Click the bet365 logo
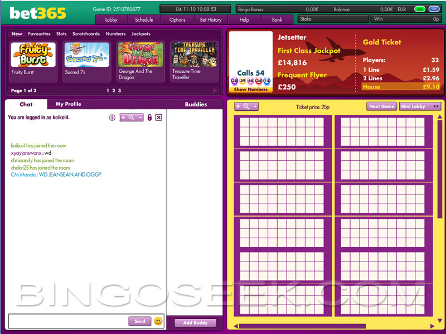The height and width of the screenshot is (334, 446). click(37, 13)
